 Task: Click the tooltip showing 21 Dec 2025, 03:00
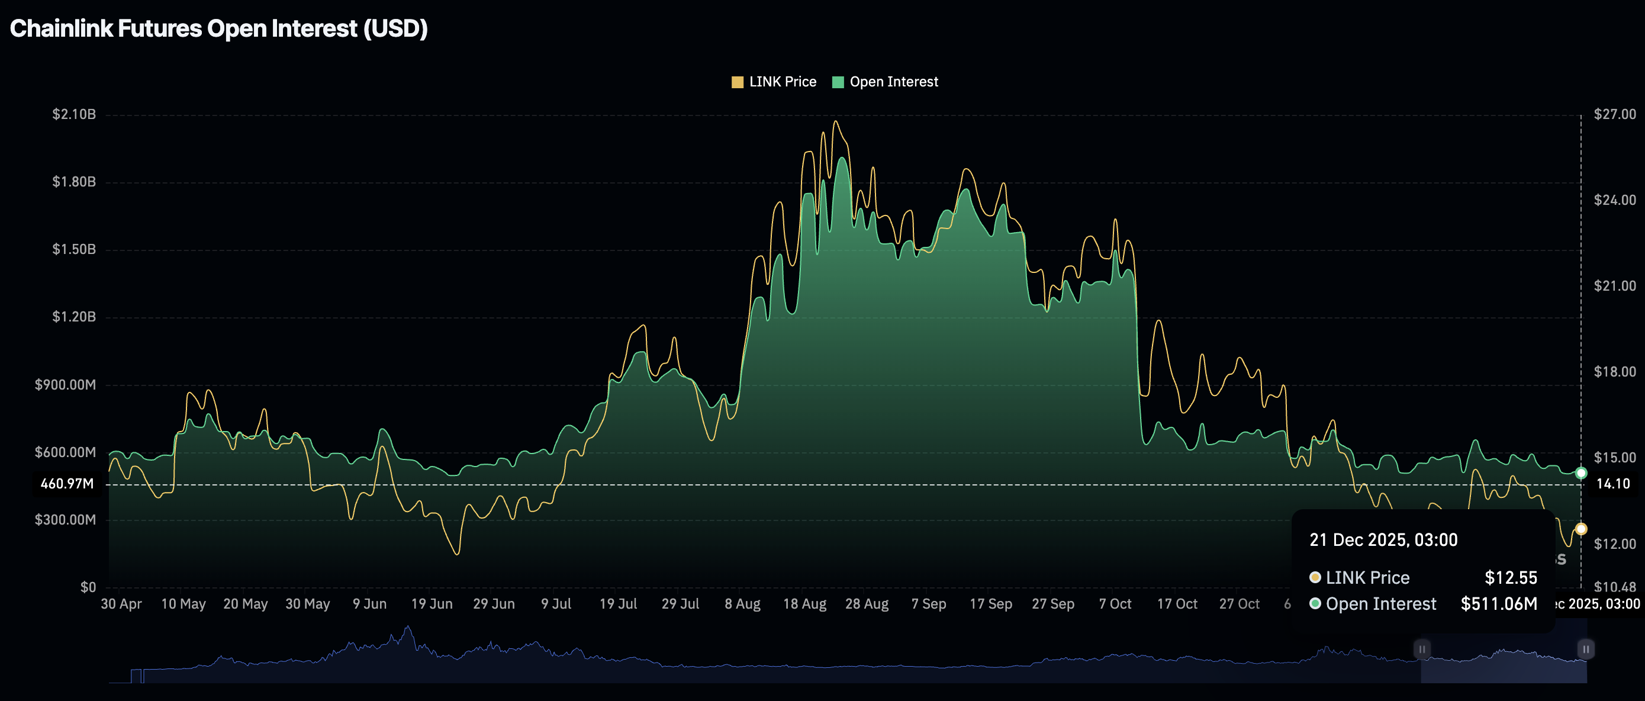(x=1383, y=539)
